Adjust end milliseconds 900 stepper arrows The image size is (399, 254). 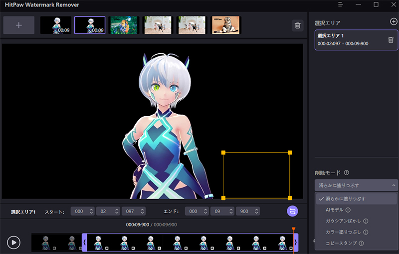click(x=256, y=211)
